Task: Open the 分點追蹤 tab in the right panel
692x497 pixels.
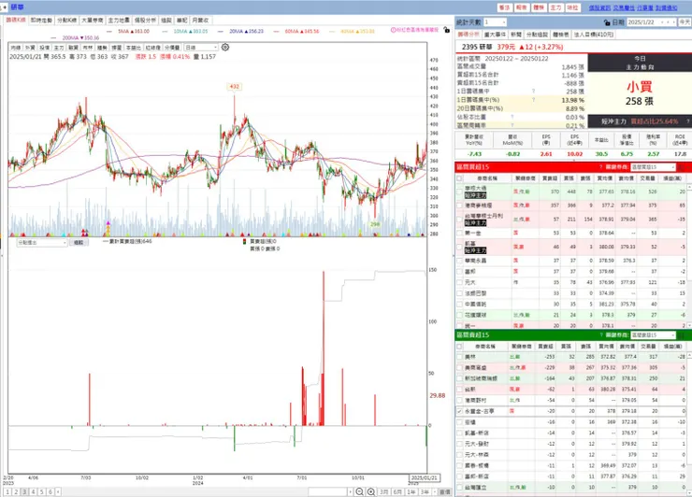Action: 537,35
